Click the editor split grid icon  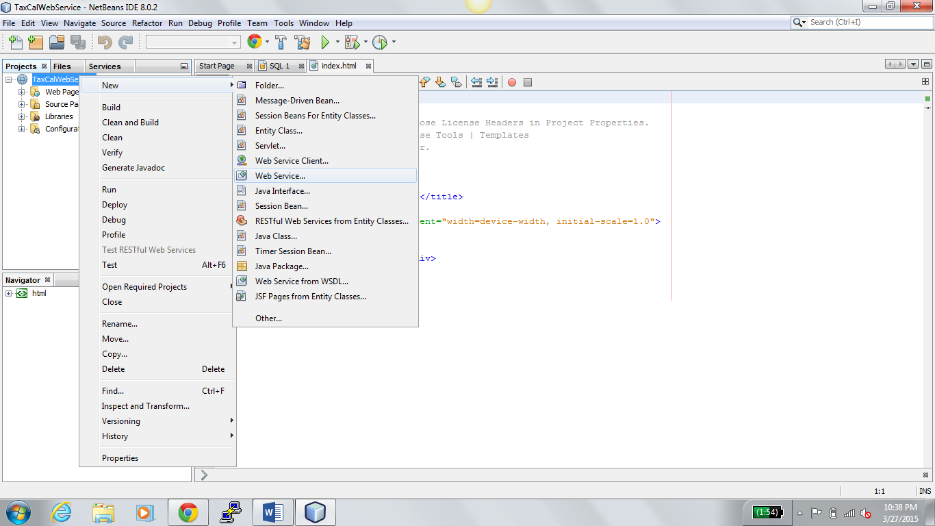[925, 82]
